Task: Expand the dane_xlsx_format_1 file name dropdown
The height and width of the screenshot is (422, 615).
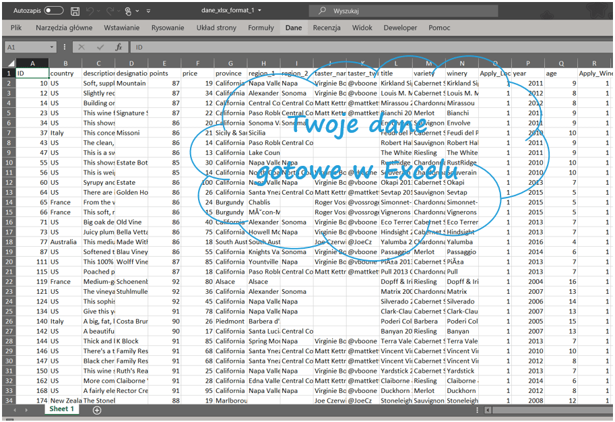Action: [x=259, y=11]
